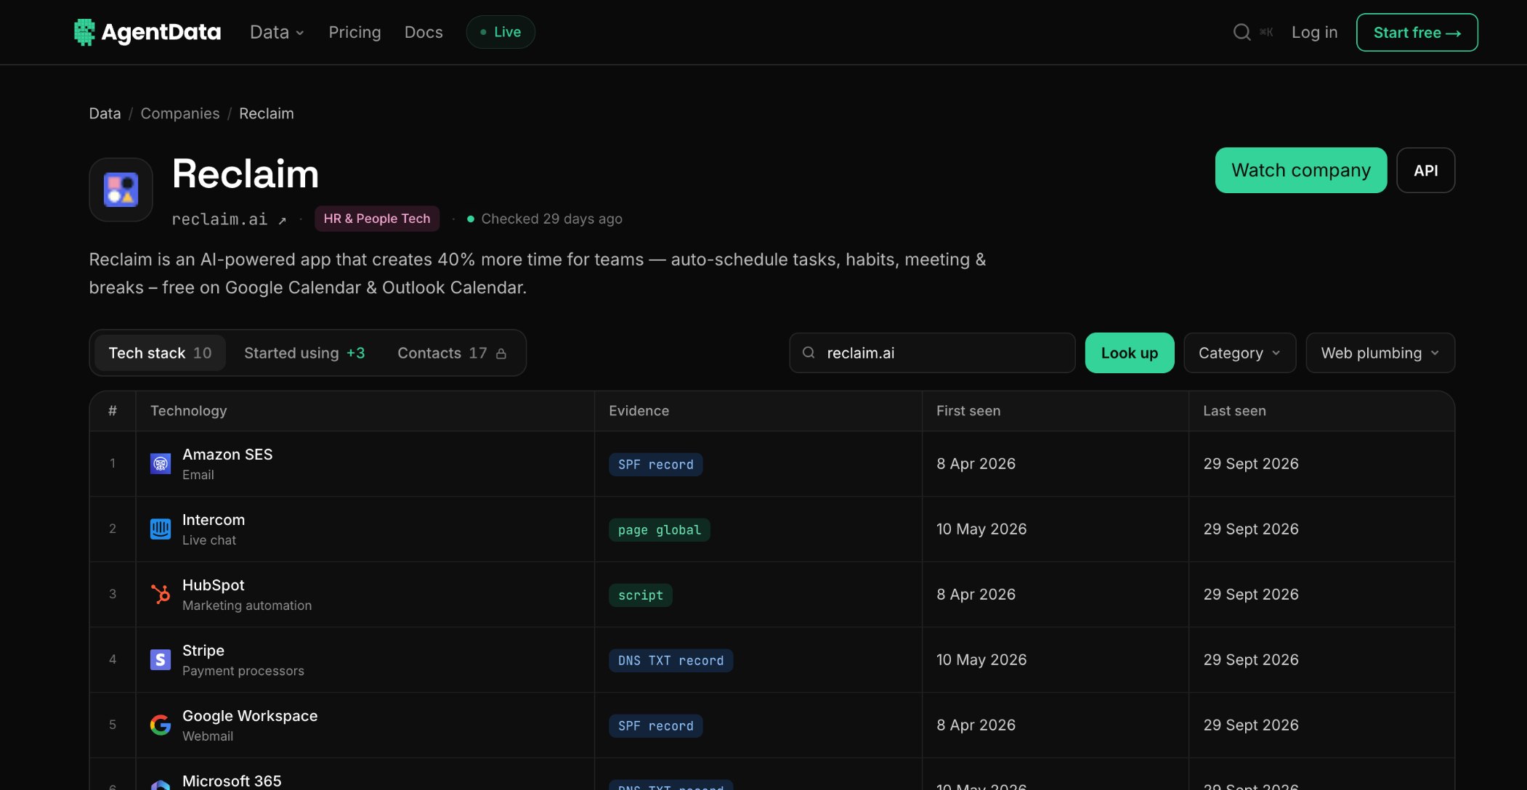Click the Look up button
1527x790 pixels.
[1129, 353]
